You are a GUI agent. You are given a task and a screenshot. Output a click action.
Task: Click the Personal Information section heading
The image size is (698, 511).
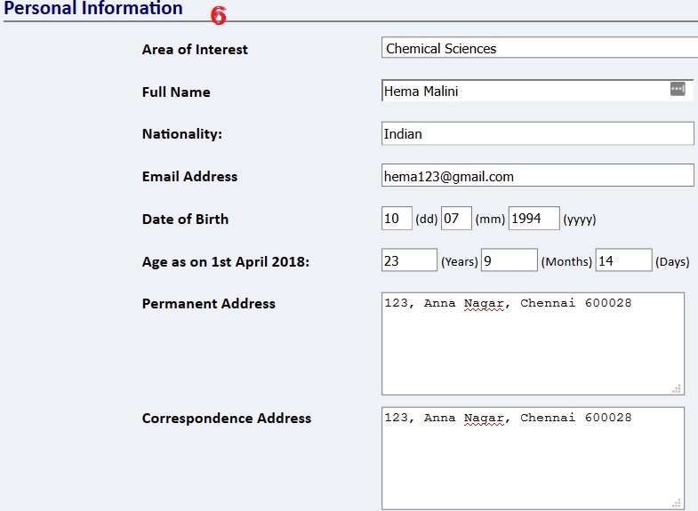point(93,9)
